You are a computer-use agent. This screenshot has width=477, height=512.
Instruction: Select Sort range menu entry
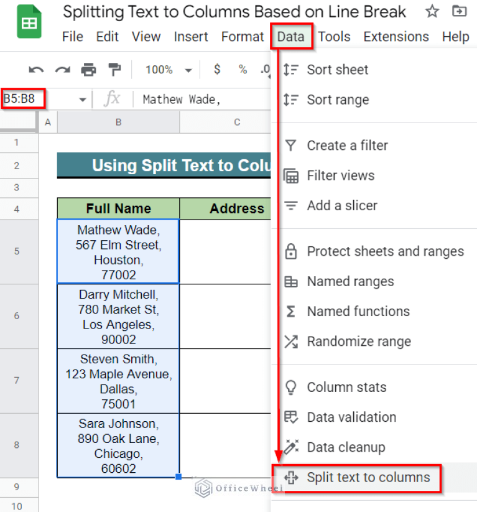[x=338, y=100]
